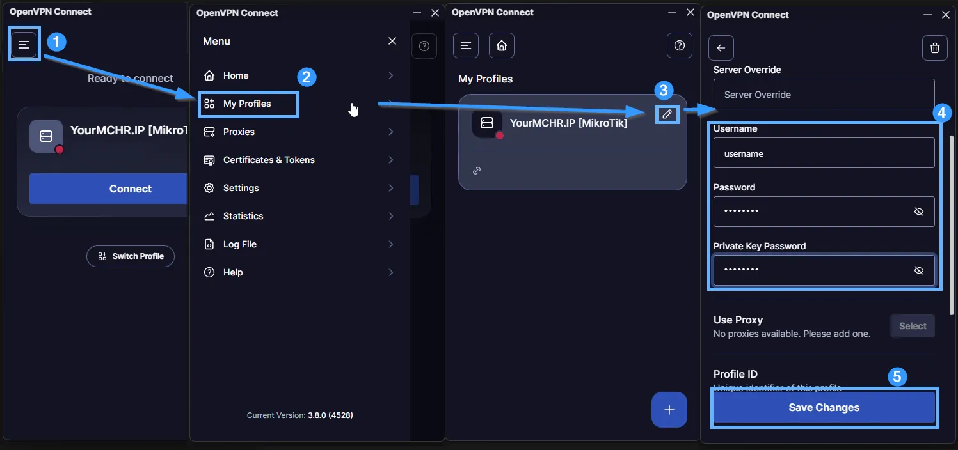Click the help icon in My Profiles window
Screen dimensions: 958x450
tap(680, 45)
